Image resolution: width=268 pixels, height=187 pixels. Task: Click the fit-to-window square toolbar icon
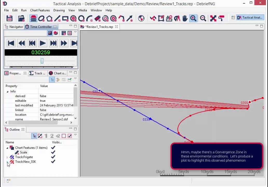coord(161,18)
